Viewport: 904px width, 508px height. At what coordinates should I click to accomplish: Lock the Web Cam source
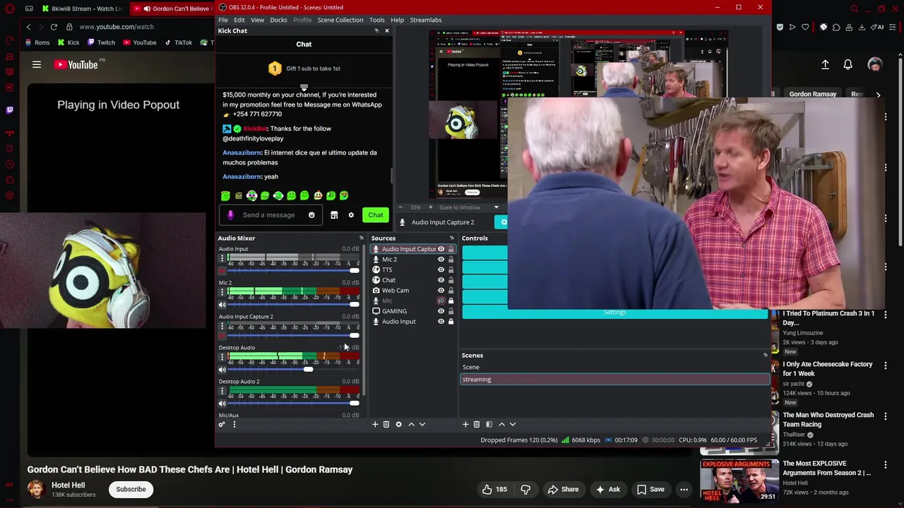pyautogui.click(x=451, y=291)
